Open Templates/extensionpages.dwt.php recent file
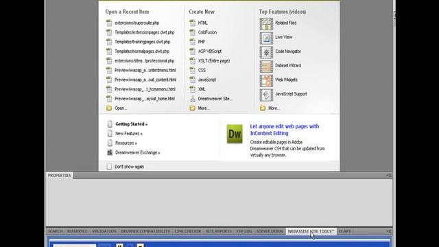 point(145,32)
